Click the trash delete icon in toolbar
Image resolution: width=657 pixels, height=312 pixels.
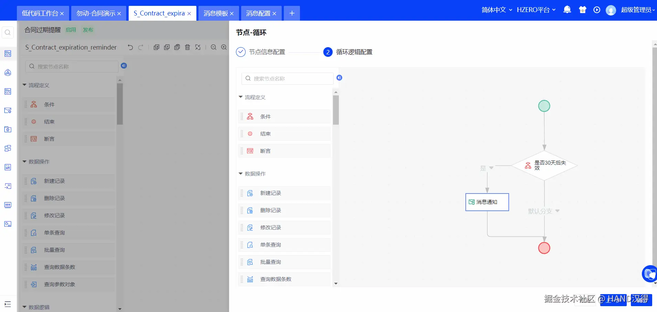click(x=187, y=47)
